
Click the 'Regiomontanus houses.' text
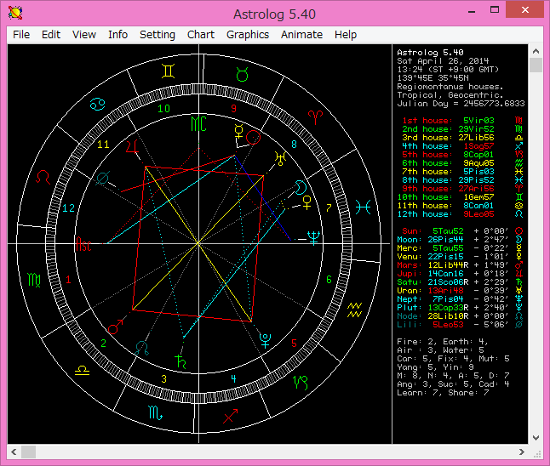point(450,87)
